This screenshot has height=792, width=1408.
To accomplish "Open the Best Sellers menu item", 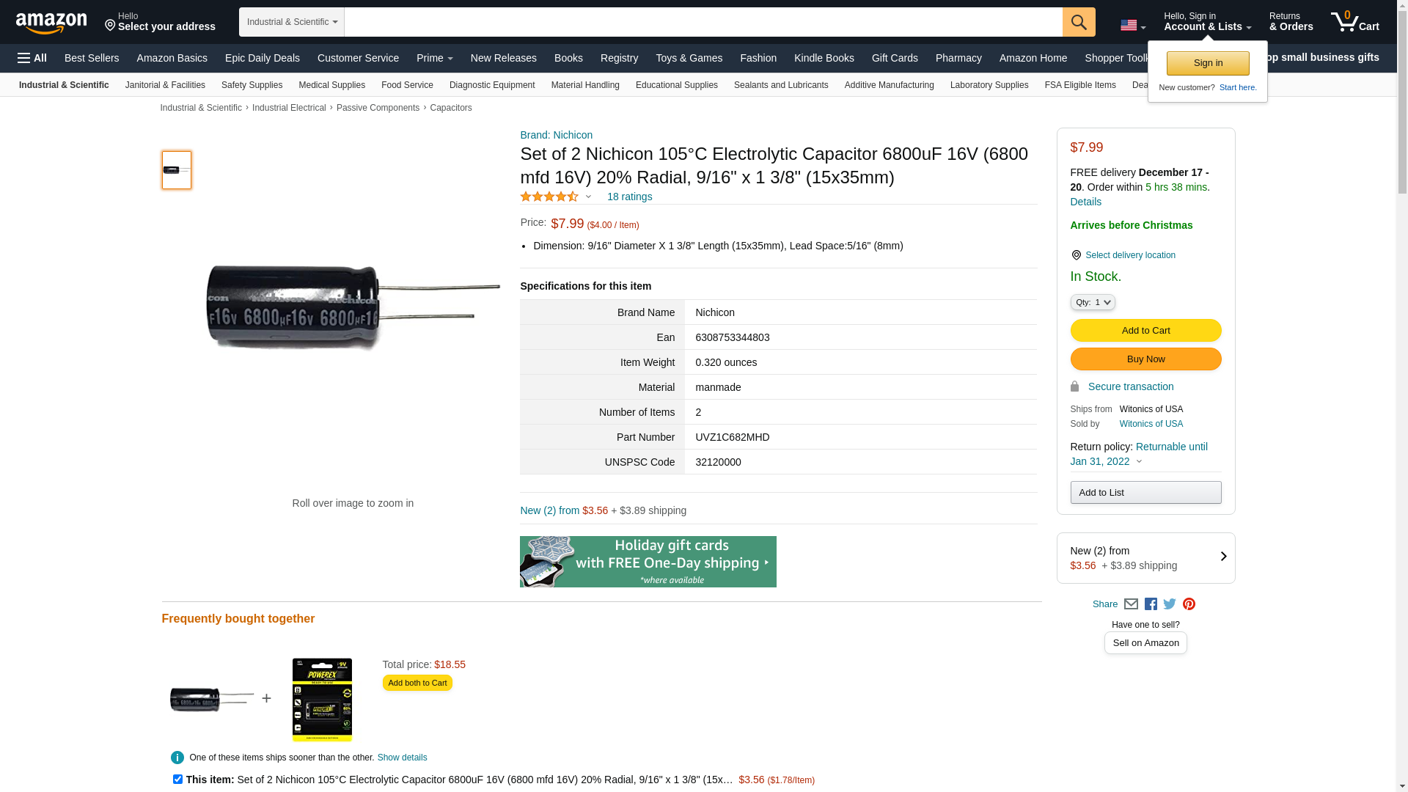I will tap(92, 58).
